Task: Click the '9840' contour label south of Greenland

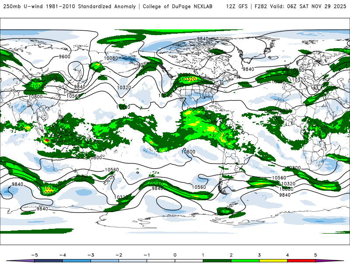Action: coord(248,69)
